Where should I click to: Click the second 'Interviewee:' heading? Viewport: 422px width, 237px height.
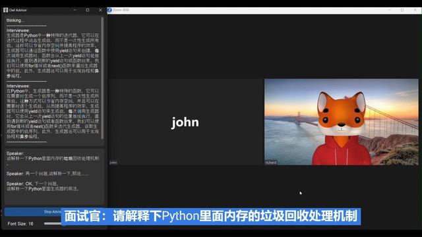click(x=18, y=86)
